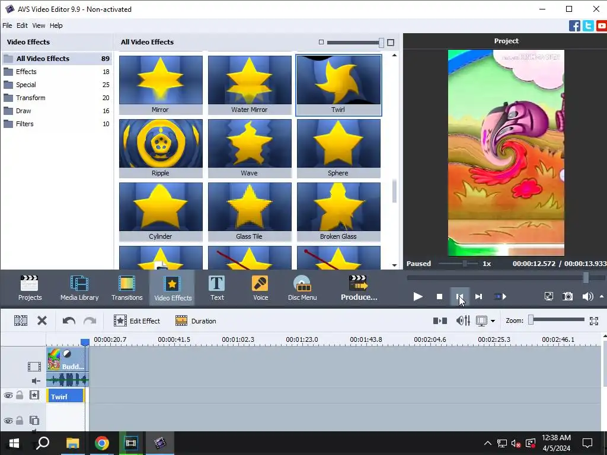Select the Video Effects tab button
The image size is (607, 455).
[x=172, y=288]
